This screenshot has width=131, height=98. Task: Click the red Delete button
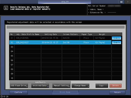(x=116, y=86)
